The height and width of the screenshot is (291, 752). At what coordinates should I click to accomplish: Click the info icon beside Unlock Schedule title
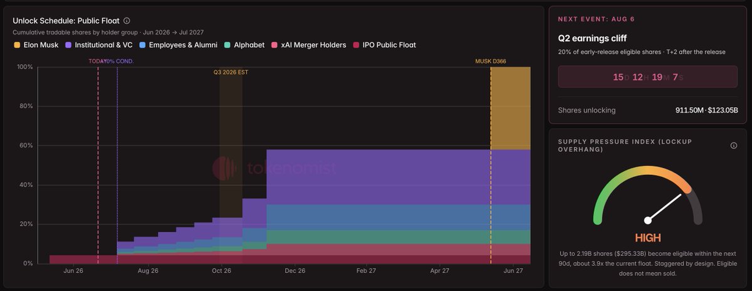click(x=127, y=21)
